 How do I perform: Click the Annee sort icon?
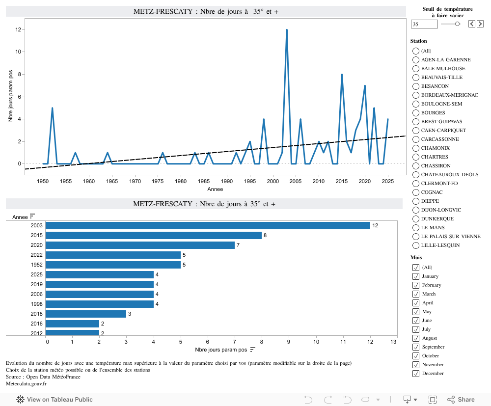(32, 216)
